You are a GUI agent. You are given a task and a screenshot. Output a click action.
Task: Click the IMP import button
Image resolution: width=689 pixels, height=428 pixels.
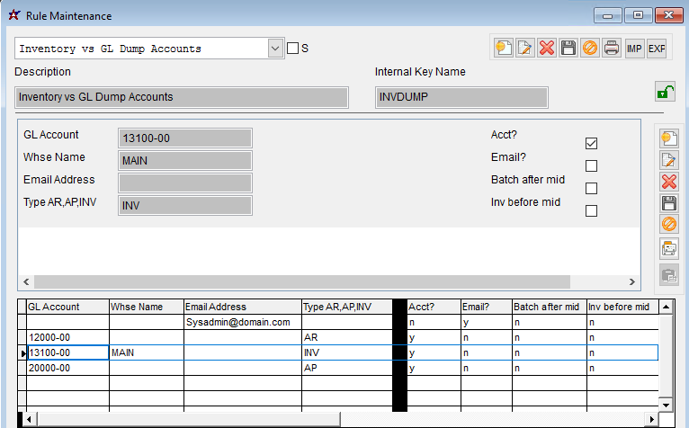coord(635,48)
